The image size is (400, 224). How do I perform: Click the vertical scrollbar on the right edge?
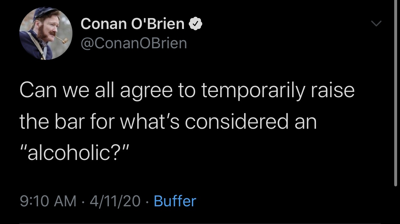[x=396, y=93]
